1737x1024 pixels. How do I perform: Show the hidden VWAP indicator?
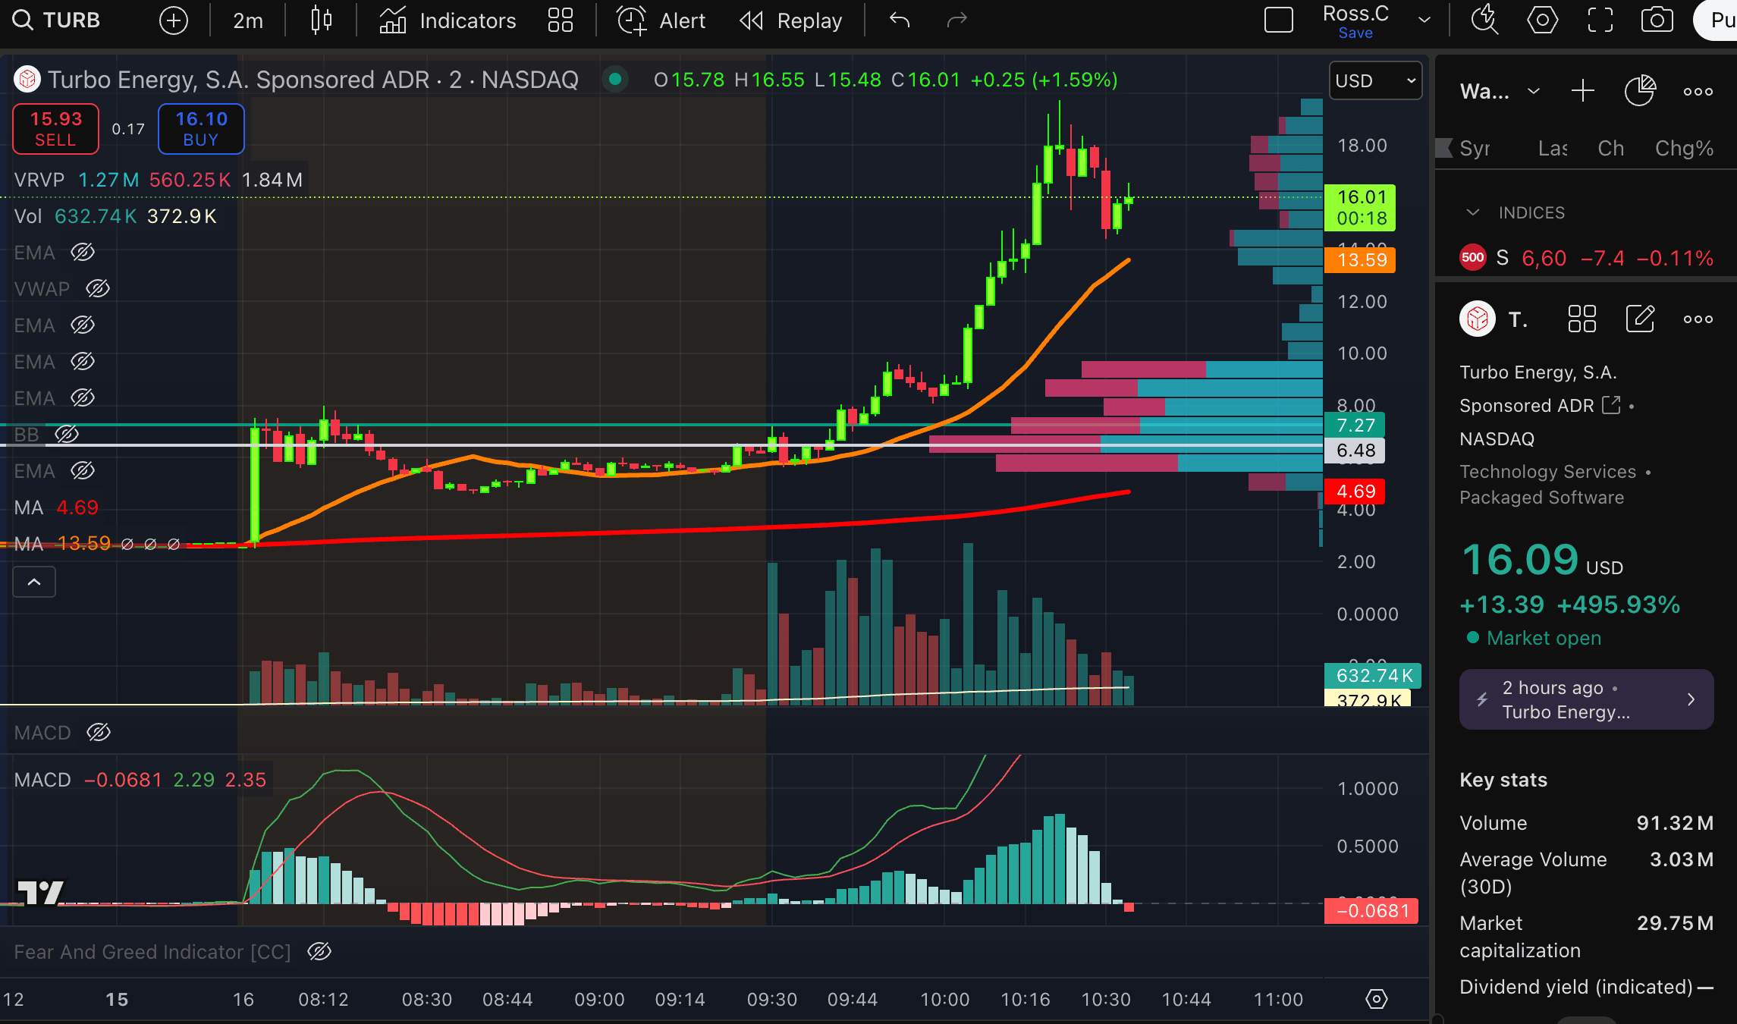pyautogui.click(x=98, y=289)
